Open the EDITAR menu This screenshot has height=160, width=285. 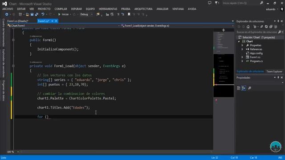point(21,9)
